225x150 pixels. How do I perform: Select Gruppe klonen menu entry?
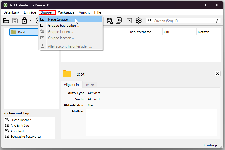point(70,32)
